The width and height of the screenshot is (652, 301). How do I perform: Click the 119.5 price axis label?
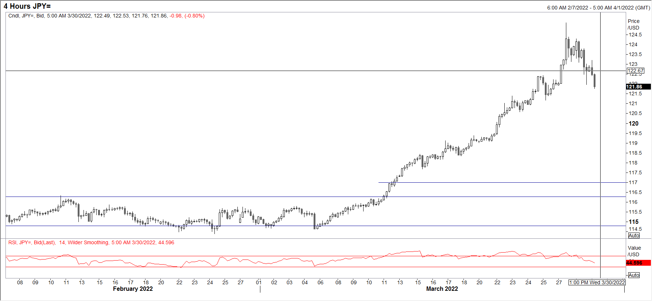coord(635,133)
